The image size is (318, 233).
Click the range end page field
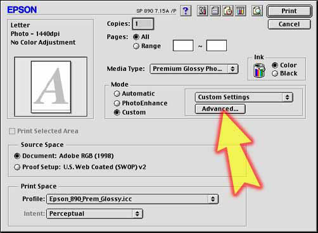(217, 46)
